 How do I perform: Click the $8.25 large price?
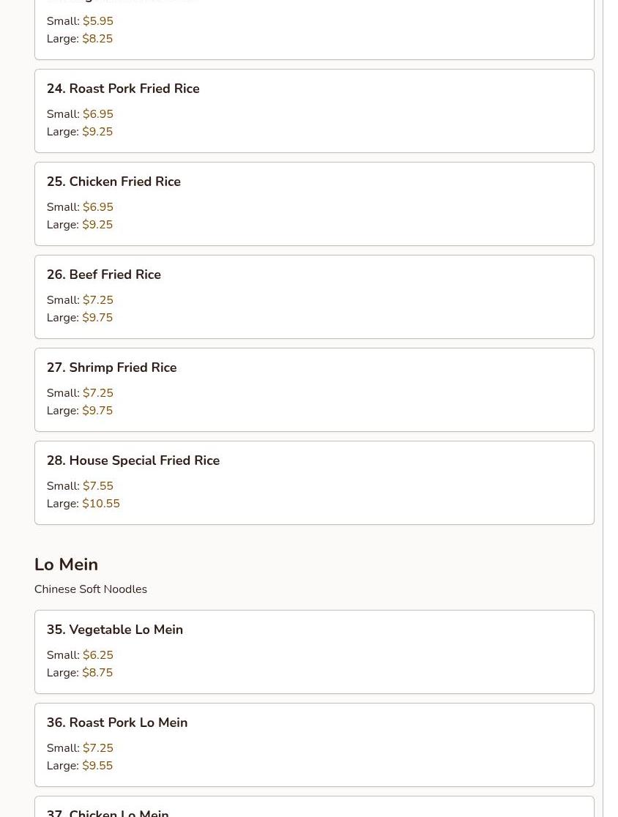tap(97, 39)
